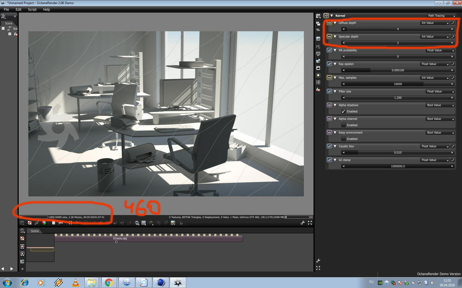Click the viewport fullscreen expand icon
The image size is (462, 288).
click(310, 223)
